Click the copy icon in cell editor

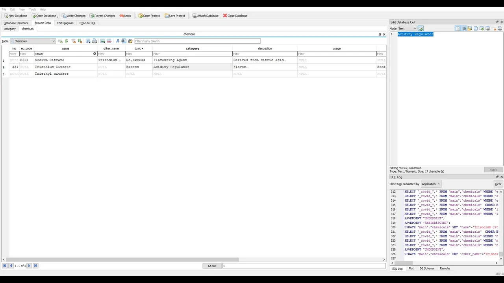[x=476, y=28]
